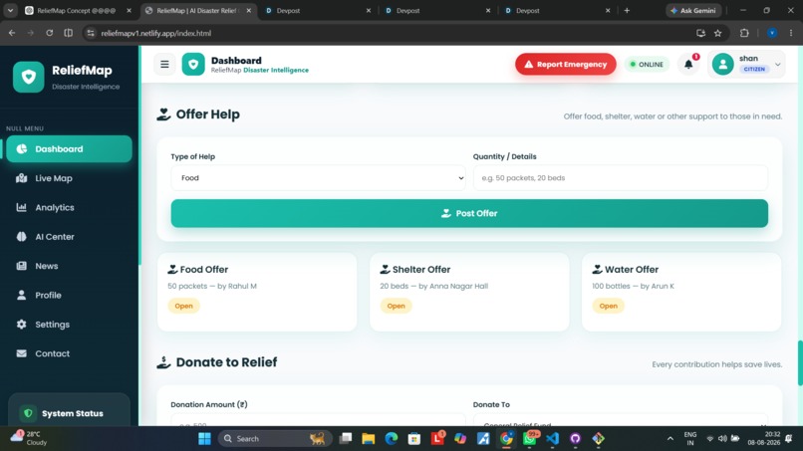Screen dimensions: 803x451
Task: Open Analytics in sidebar
Action: point(69,207)
